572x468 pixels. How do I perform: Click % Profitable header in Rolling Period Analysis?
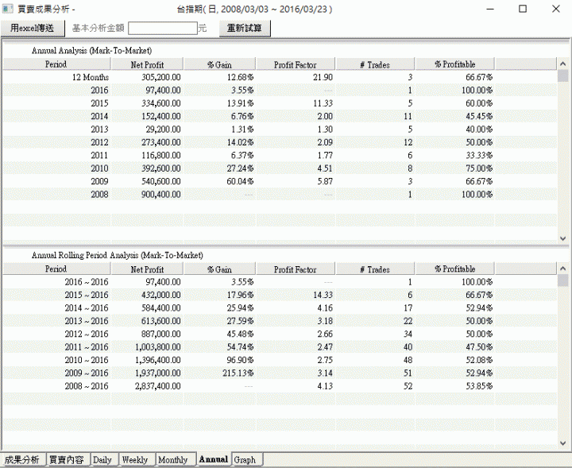[x=455, y=269]
